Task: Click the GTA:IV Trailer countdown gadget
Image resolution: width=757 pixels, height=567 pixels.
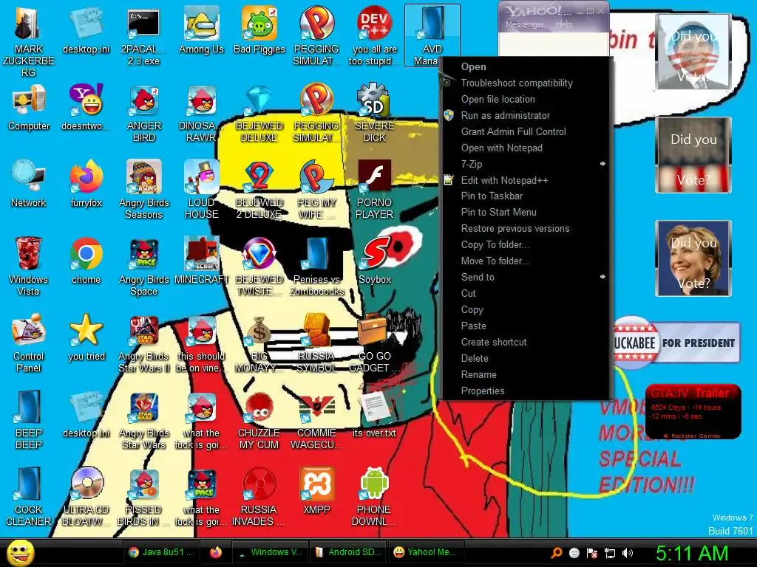Action: pyautogui.click(x=693, y=411)
